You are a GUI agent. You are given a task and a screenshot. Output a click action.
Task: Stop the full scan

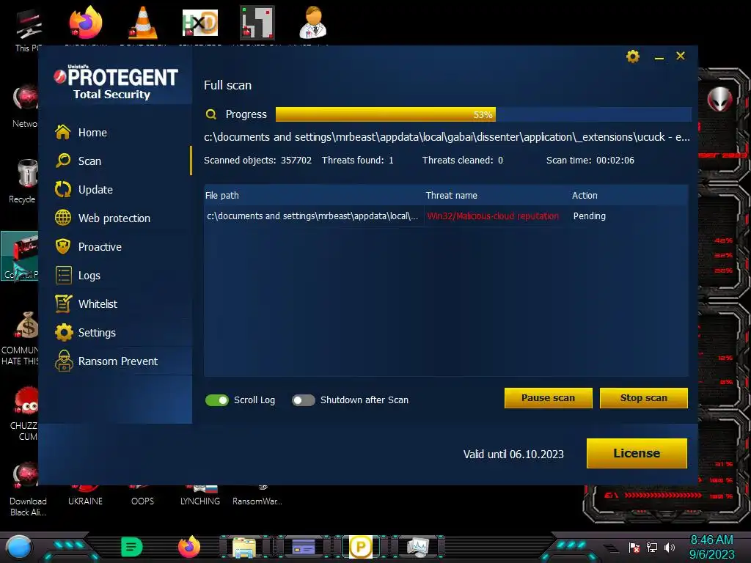click(x=644, y=398)
